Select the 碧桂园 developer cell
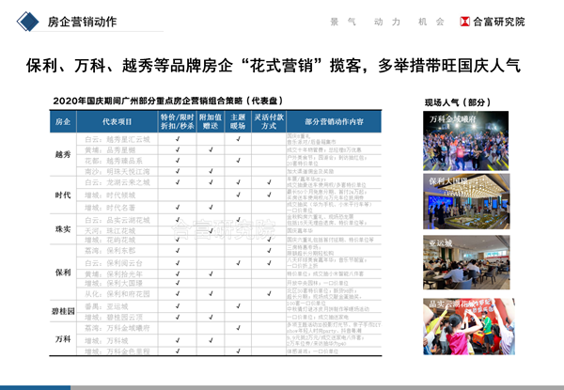Viewport: 564px width, 390px height. tap(63, 311)
